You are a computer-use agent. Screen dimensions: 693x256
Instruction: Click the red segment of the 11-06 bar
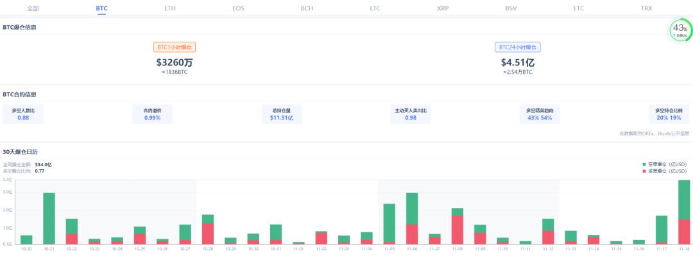(x=412, y=234)
